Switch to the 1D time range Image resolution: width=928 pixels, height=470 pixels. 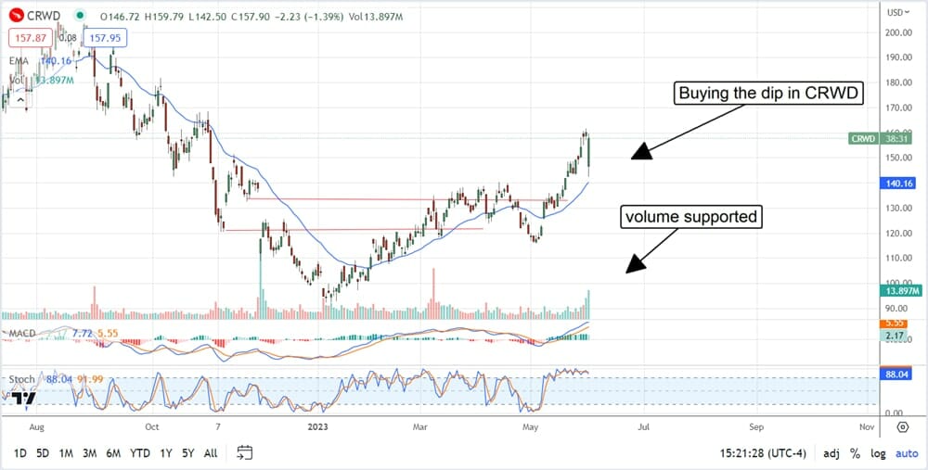click(x=19, y=453)
